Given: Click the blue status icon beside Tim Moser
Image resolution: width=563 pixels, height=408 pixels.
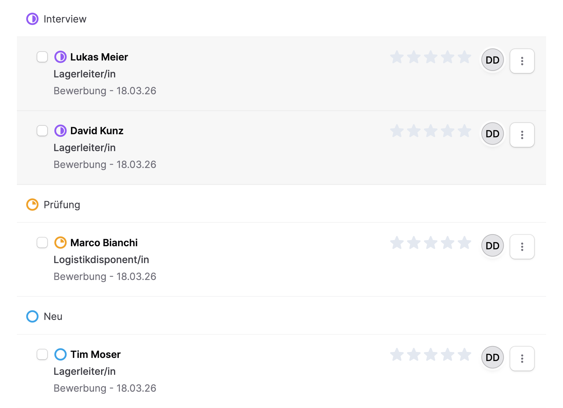Looking at the screenshot, I should click(x=60, y=355).
